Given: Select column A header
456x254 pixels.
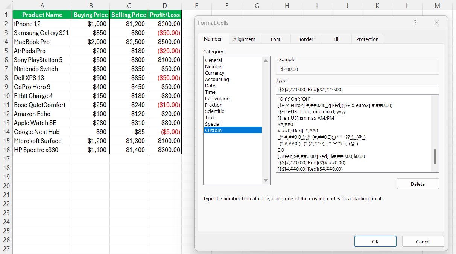Looking at the screenshot, I should (42, 5).
